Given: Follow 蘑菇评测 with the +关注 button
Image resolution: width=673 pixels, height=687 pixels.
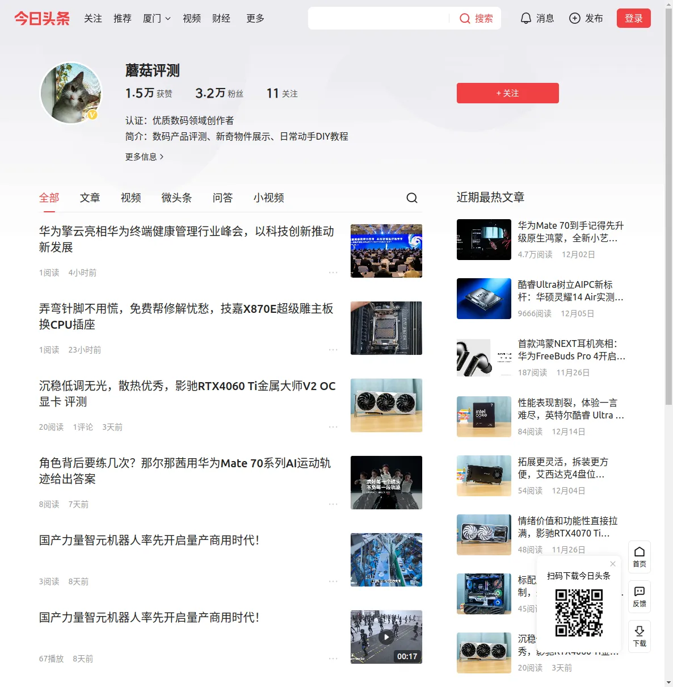Looking at the screenshot, I should tap(508, 93).
